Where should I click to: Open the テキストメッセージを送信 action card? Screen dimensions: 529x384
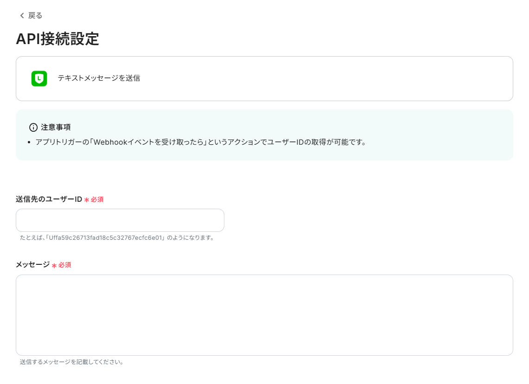point(264,78)
